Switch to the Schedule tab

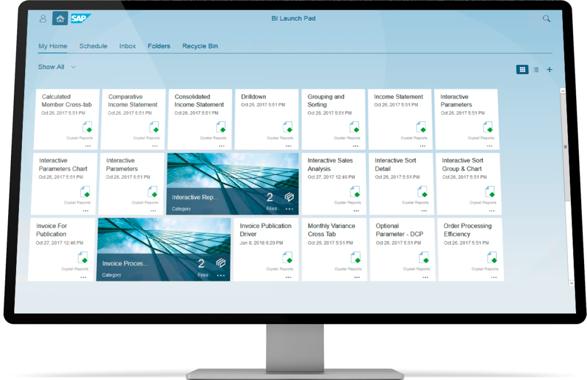(x=93, y=46)
